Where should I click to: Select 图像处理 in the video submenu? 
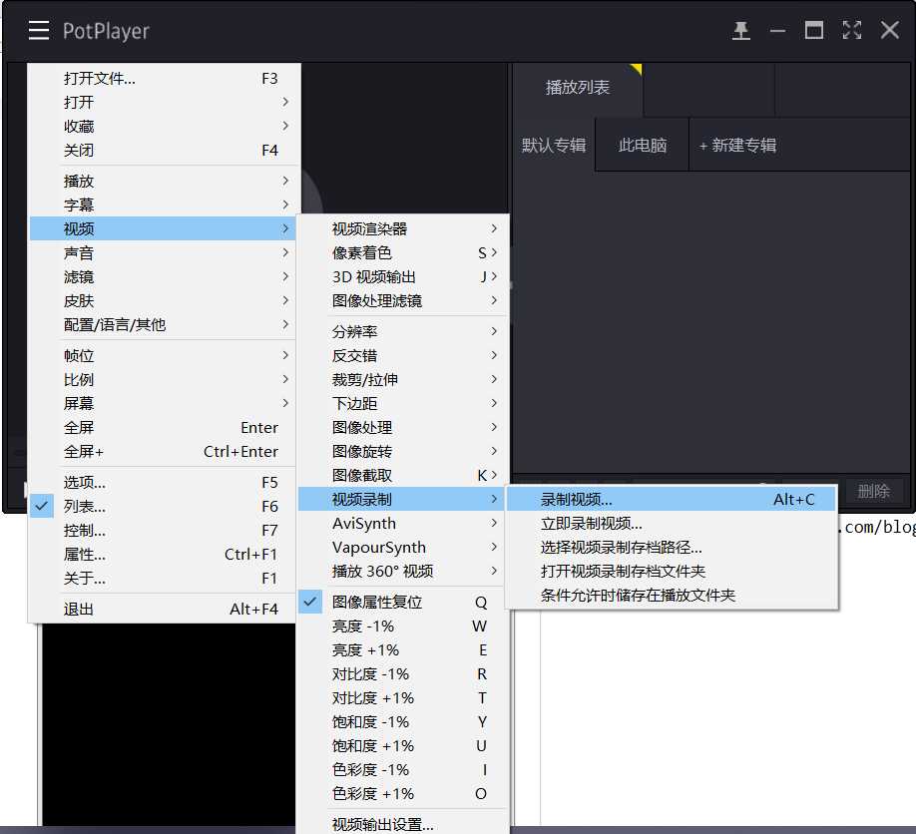pyautogui.click(x=402, y=428)
